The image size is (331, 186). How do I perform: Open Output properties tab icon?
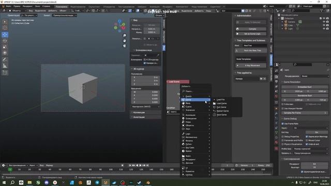pos(276,82)
